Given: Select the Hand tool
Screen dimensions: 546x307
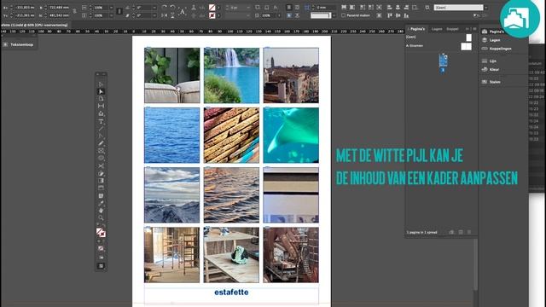Looking at the screenshot, I should (101, 211).
